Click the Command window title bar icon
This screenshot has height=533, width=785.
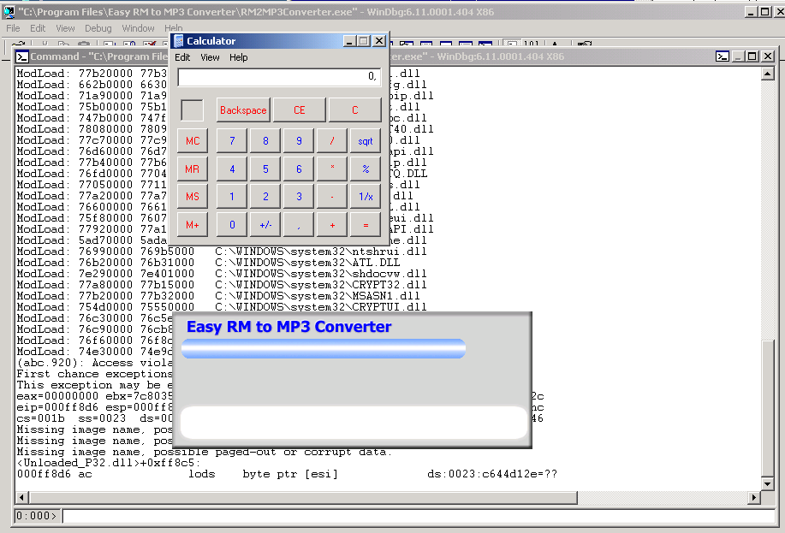tap(22, 56)
